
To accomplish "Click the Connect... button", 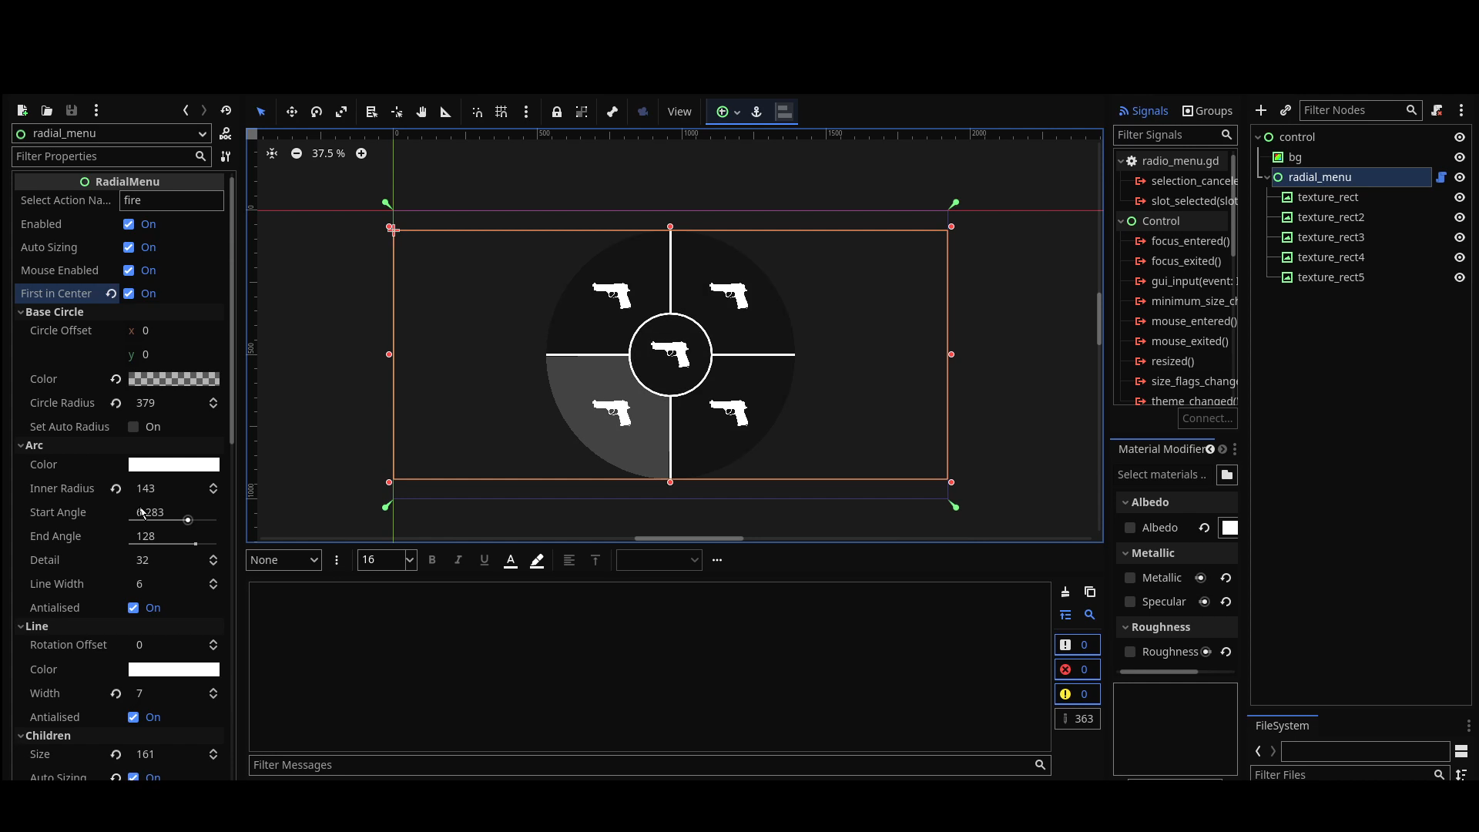I will pyautogui.click(x=1206, y=418).
